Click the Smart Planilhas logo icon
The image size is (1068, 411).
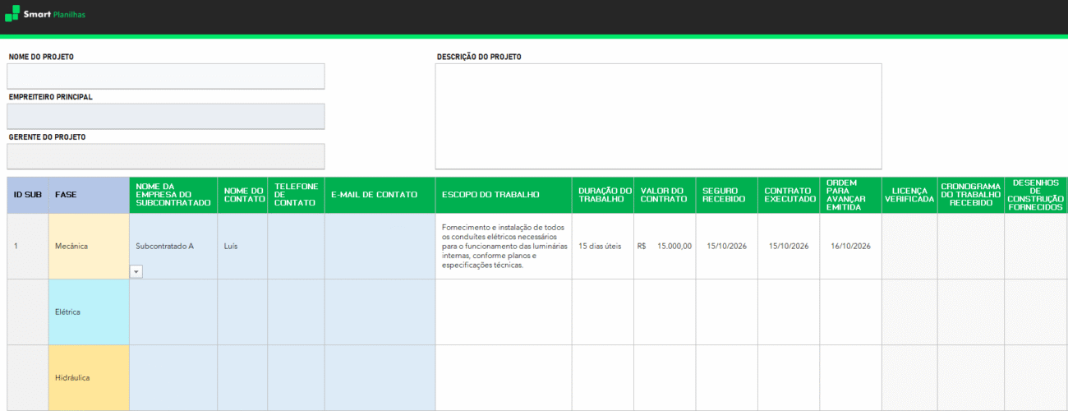12,14
